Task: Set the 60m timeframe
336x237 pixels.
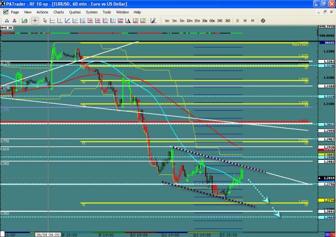Action: click(x=211, y=21)
